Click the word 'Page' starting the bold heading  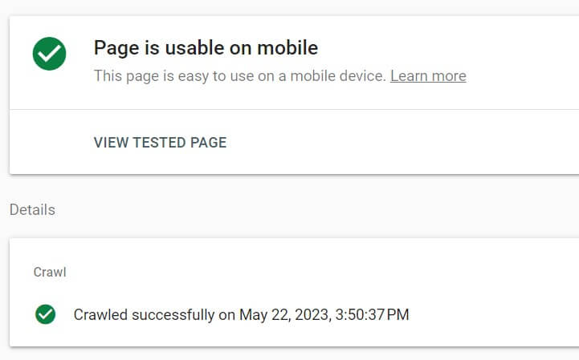(111, 48)
